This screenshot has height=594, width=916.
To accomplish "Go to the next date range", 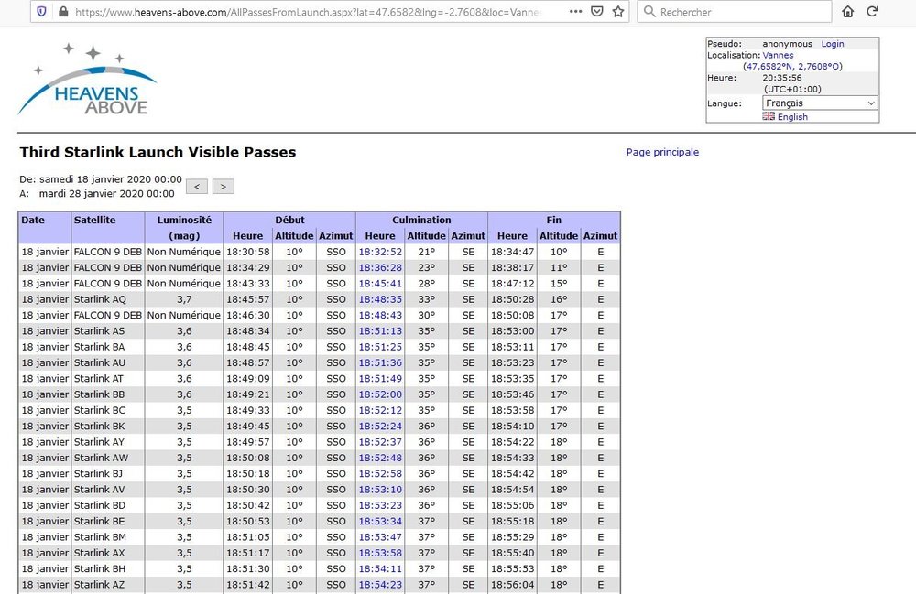I will pyautogui.click(x=224, y=187).
